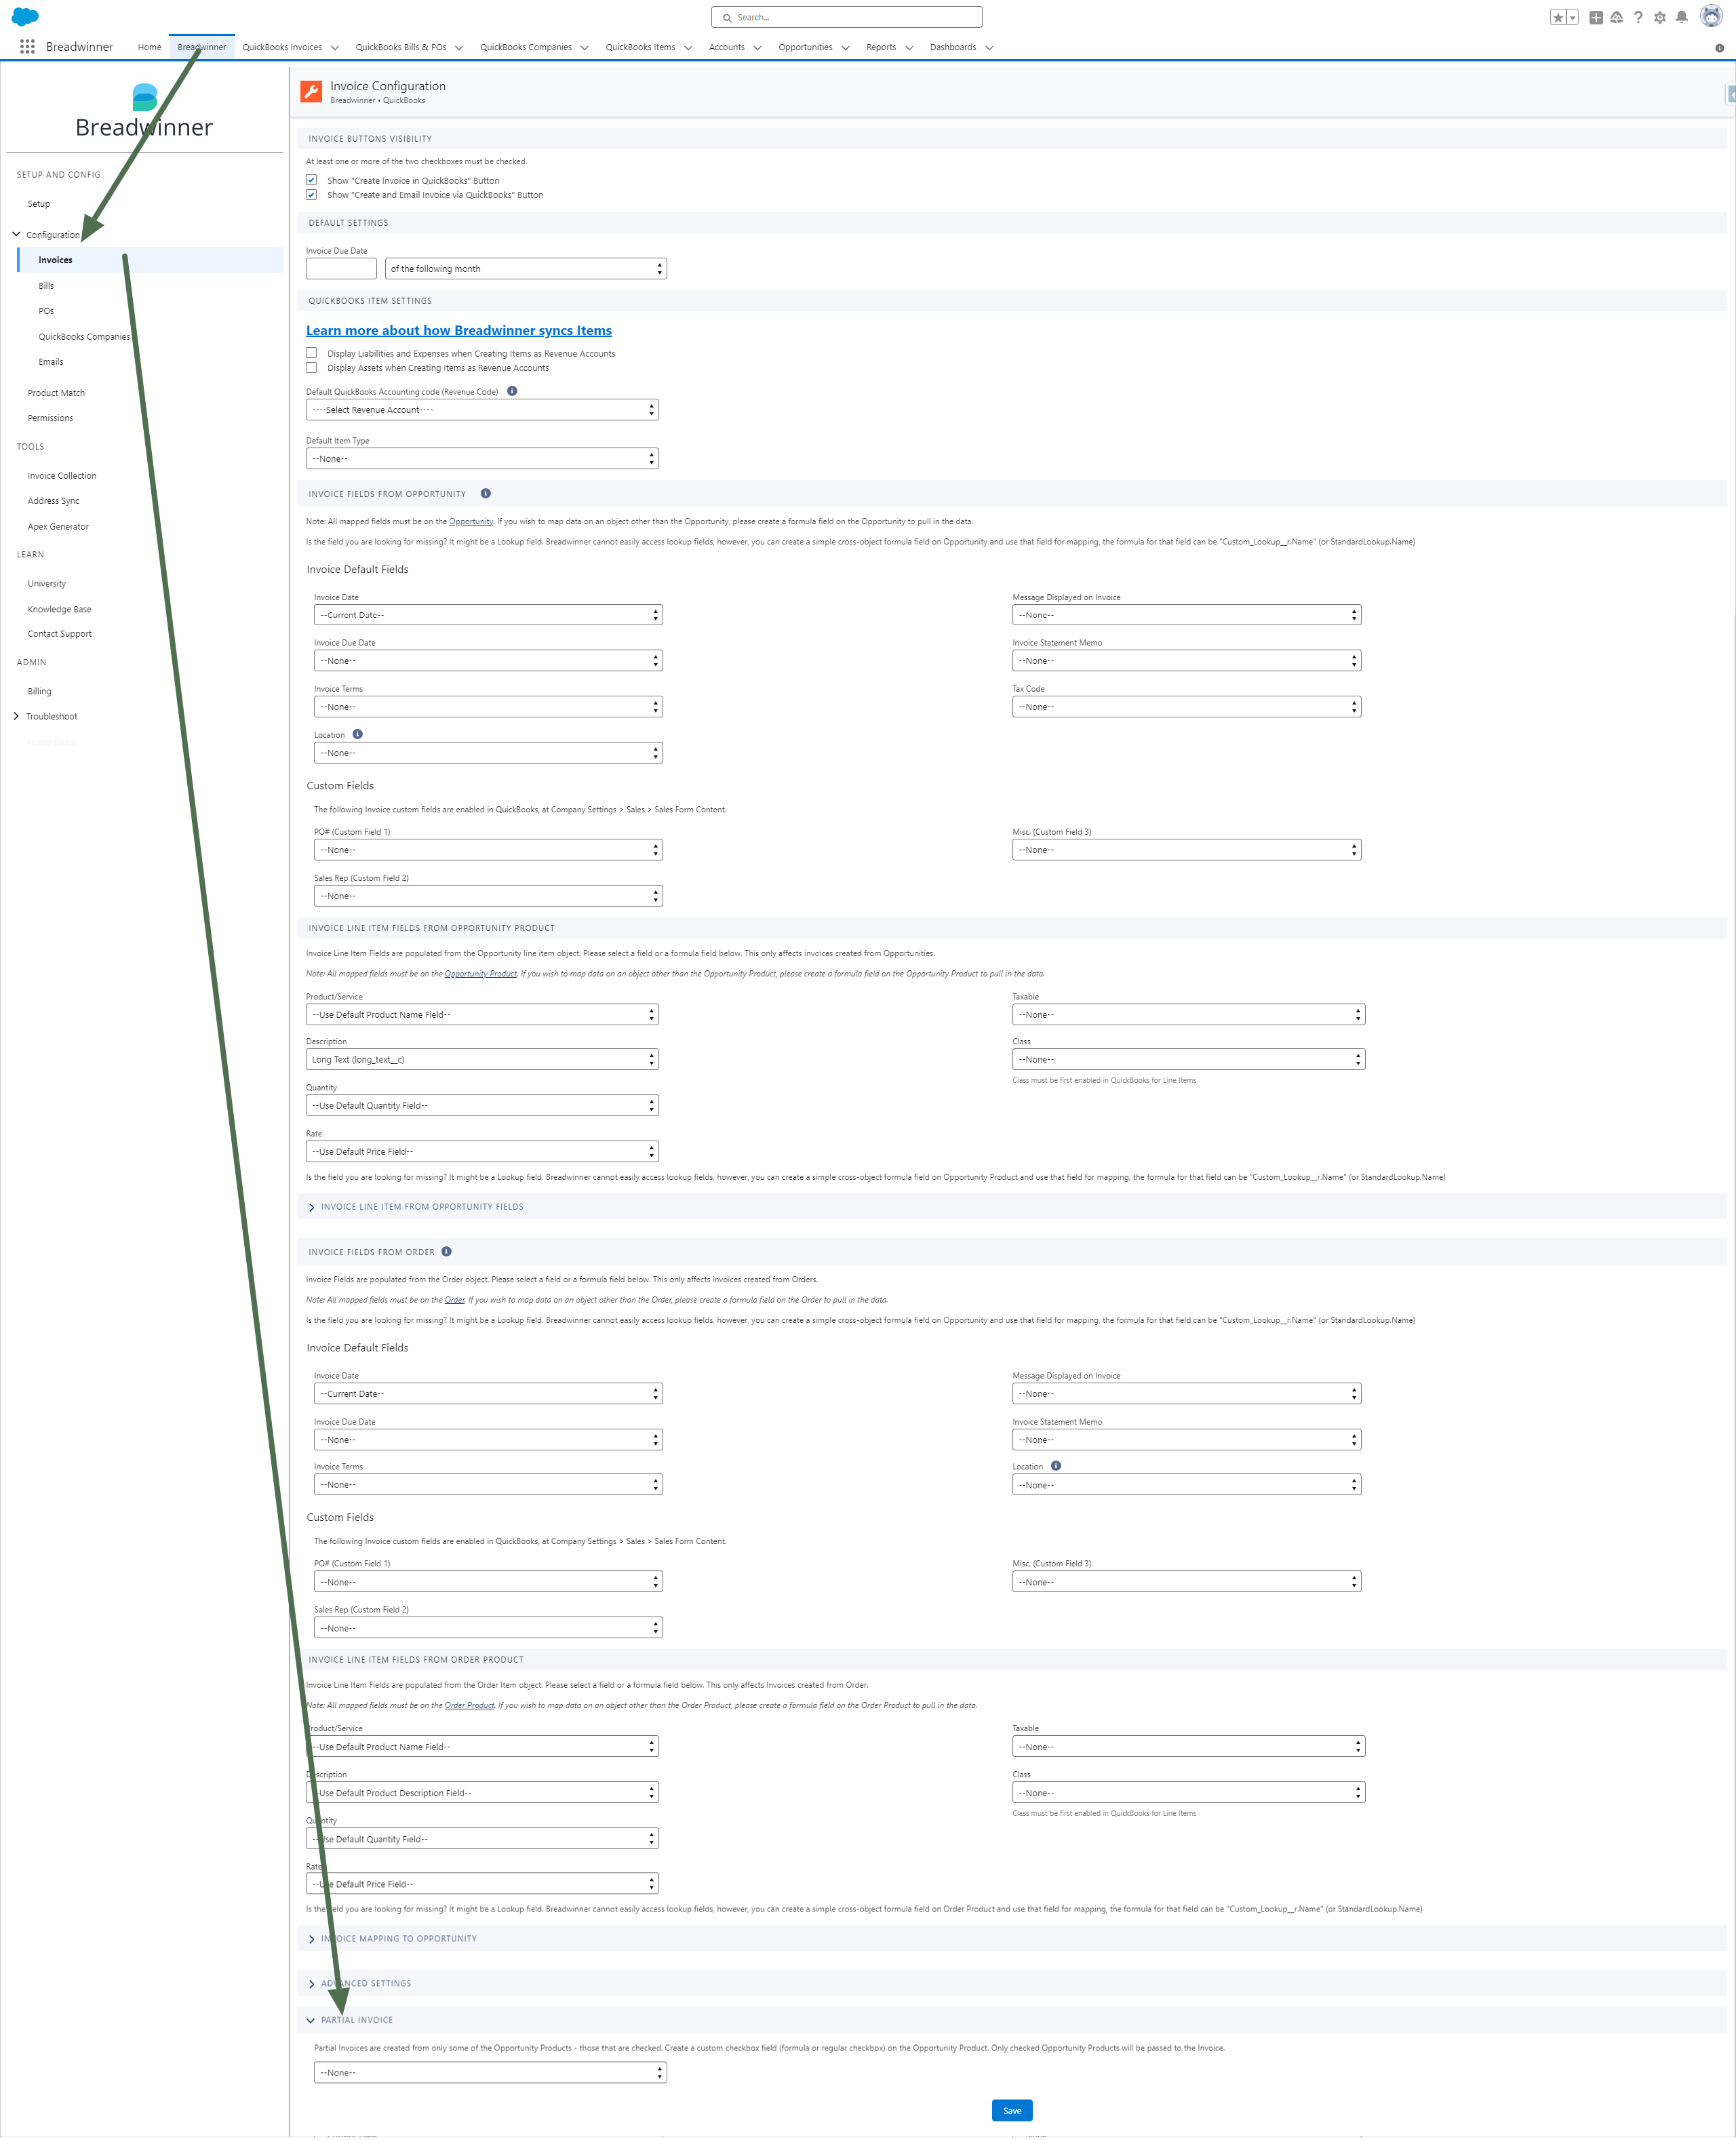The height and width of the screenshot is (2140, 1736).
Task: Open the Trailhead guidance icon
Action: pyautogui.click(x=1617, y=17)
